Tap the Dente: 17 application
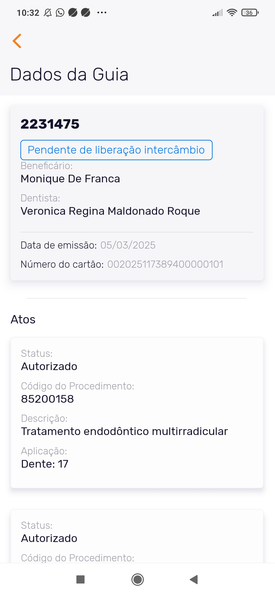The height and width of the screenshot is (596, 275). 45,464
